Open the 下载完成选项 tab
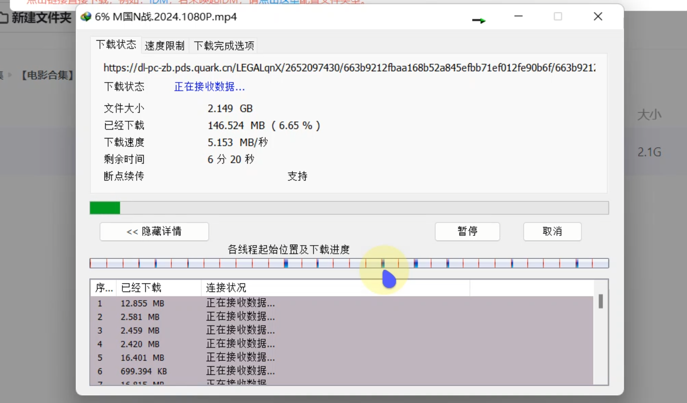This screenshot has height=403, width=687. (224, 46)
